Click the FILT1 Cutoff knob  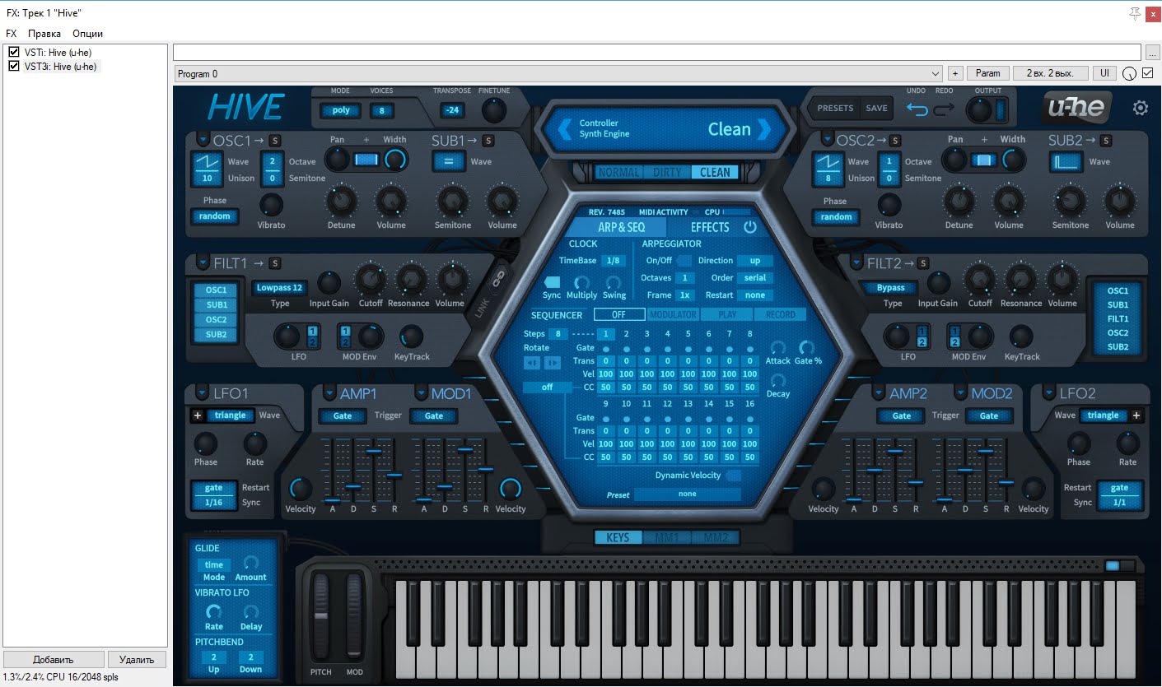pyautogui.click(x=371, y=280)
